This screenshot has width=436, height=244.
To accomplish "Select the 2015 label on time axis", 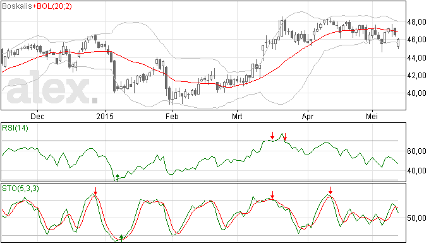I will tap(105, 116).
